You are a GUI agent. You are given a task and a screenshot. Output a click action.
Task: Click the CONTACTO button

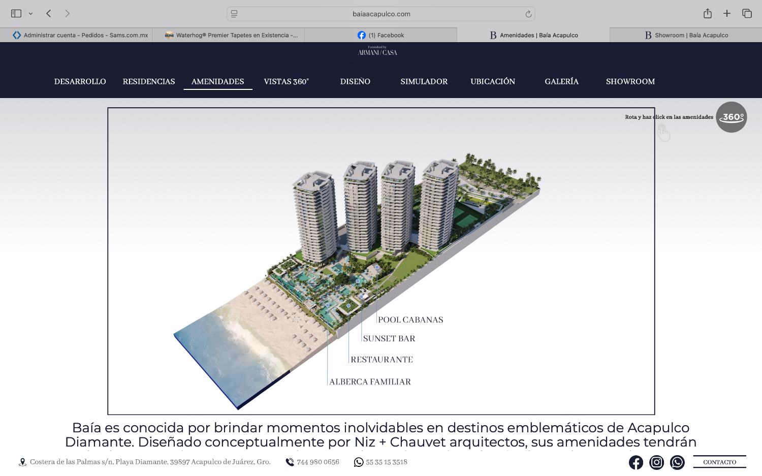click(720, 462)
